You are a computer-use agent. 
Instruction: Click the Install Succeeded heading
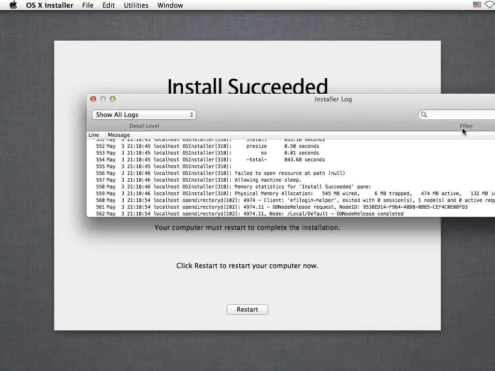247,86
